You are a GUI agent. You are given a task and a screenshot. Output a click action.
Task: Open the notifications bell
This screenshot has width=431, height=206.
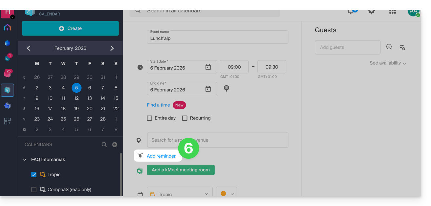351,12
